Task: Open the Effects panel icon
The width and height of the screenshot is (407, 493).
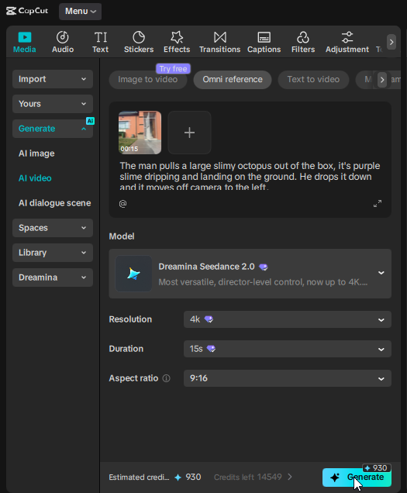Action: [x=177, y=37]
